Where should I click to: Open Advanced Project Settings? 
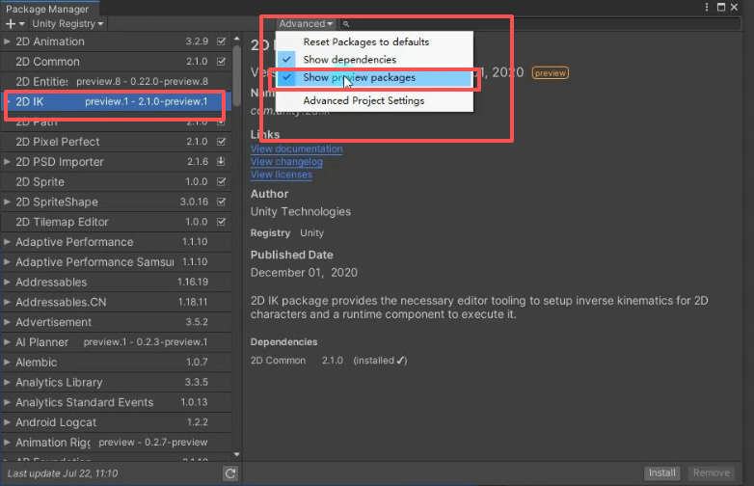364,100
